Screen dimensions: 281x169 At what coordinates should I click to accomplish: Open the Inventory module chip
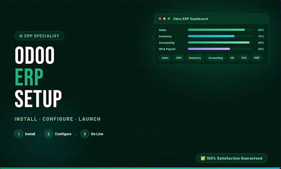[x=195, y=58]
